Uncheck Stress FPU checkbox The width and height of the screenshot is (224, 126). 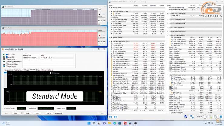(x=7, y=57)
